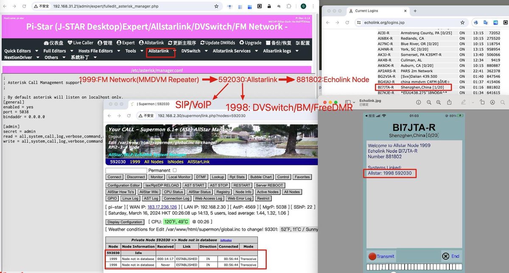Open 更新主程序 update link
This screenshot has height=273, width=509.
[182, 43]
